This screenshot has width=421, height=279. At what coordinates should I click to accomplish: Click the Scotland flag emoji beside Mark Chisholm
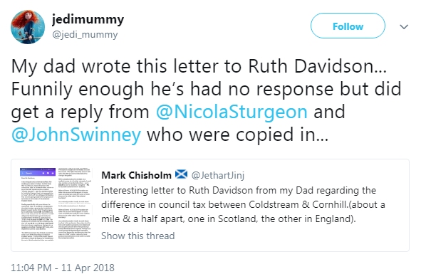[181, 174]
